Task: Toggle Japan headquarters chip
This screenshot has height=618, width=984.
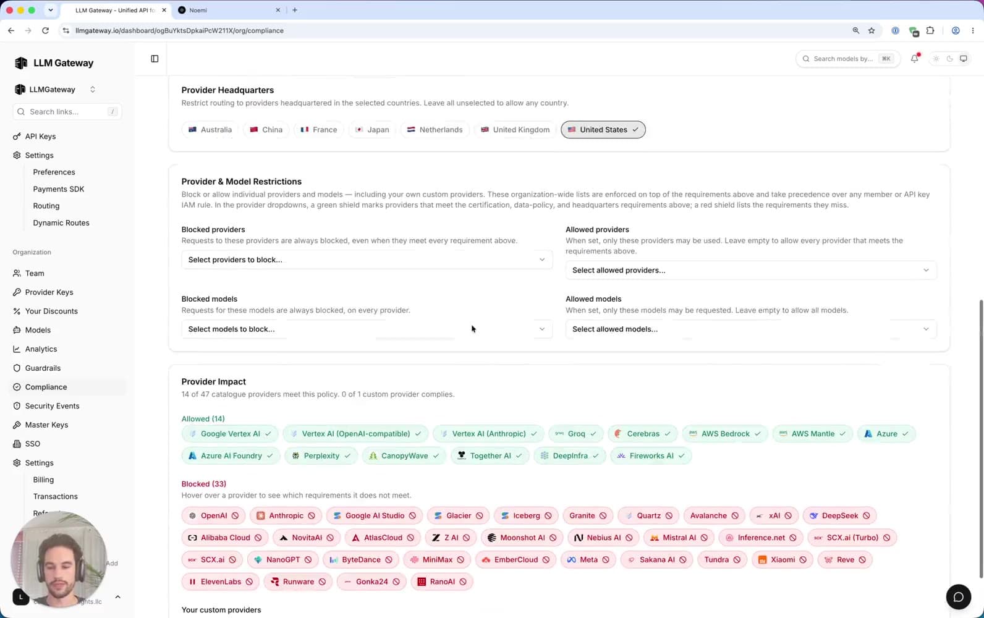Action: click(372, 130)
